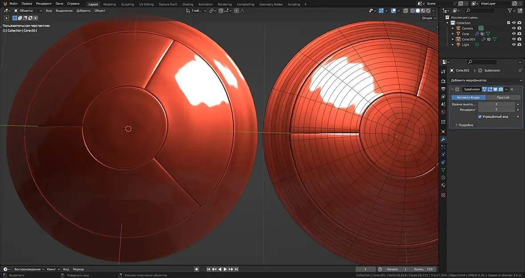The width and height of the screenshot is (525, 278).
Task: Uncheck the Упрощённый вид checkbox
Action: click(x=480, y=116)
